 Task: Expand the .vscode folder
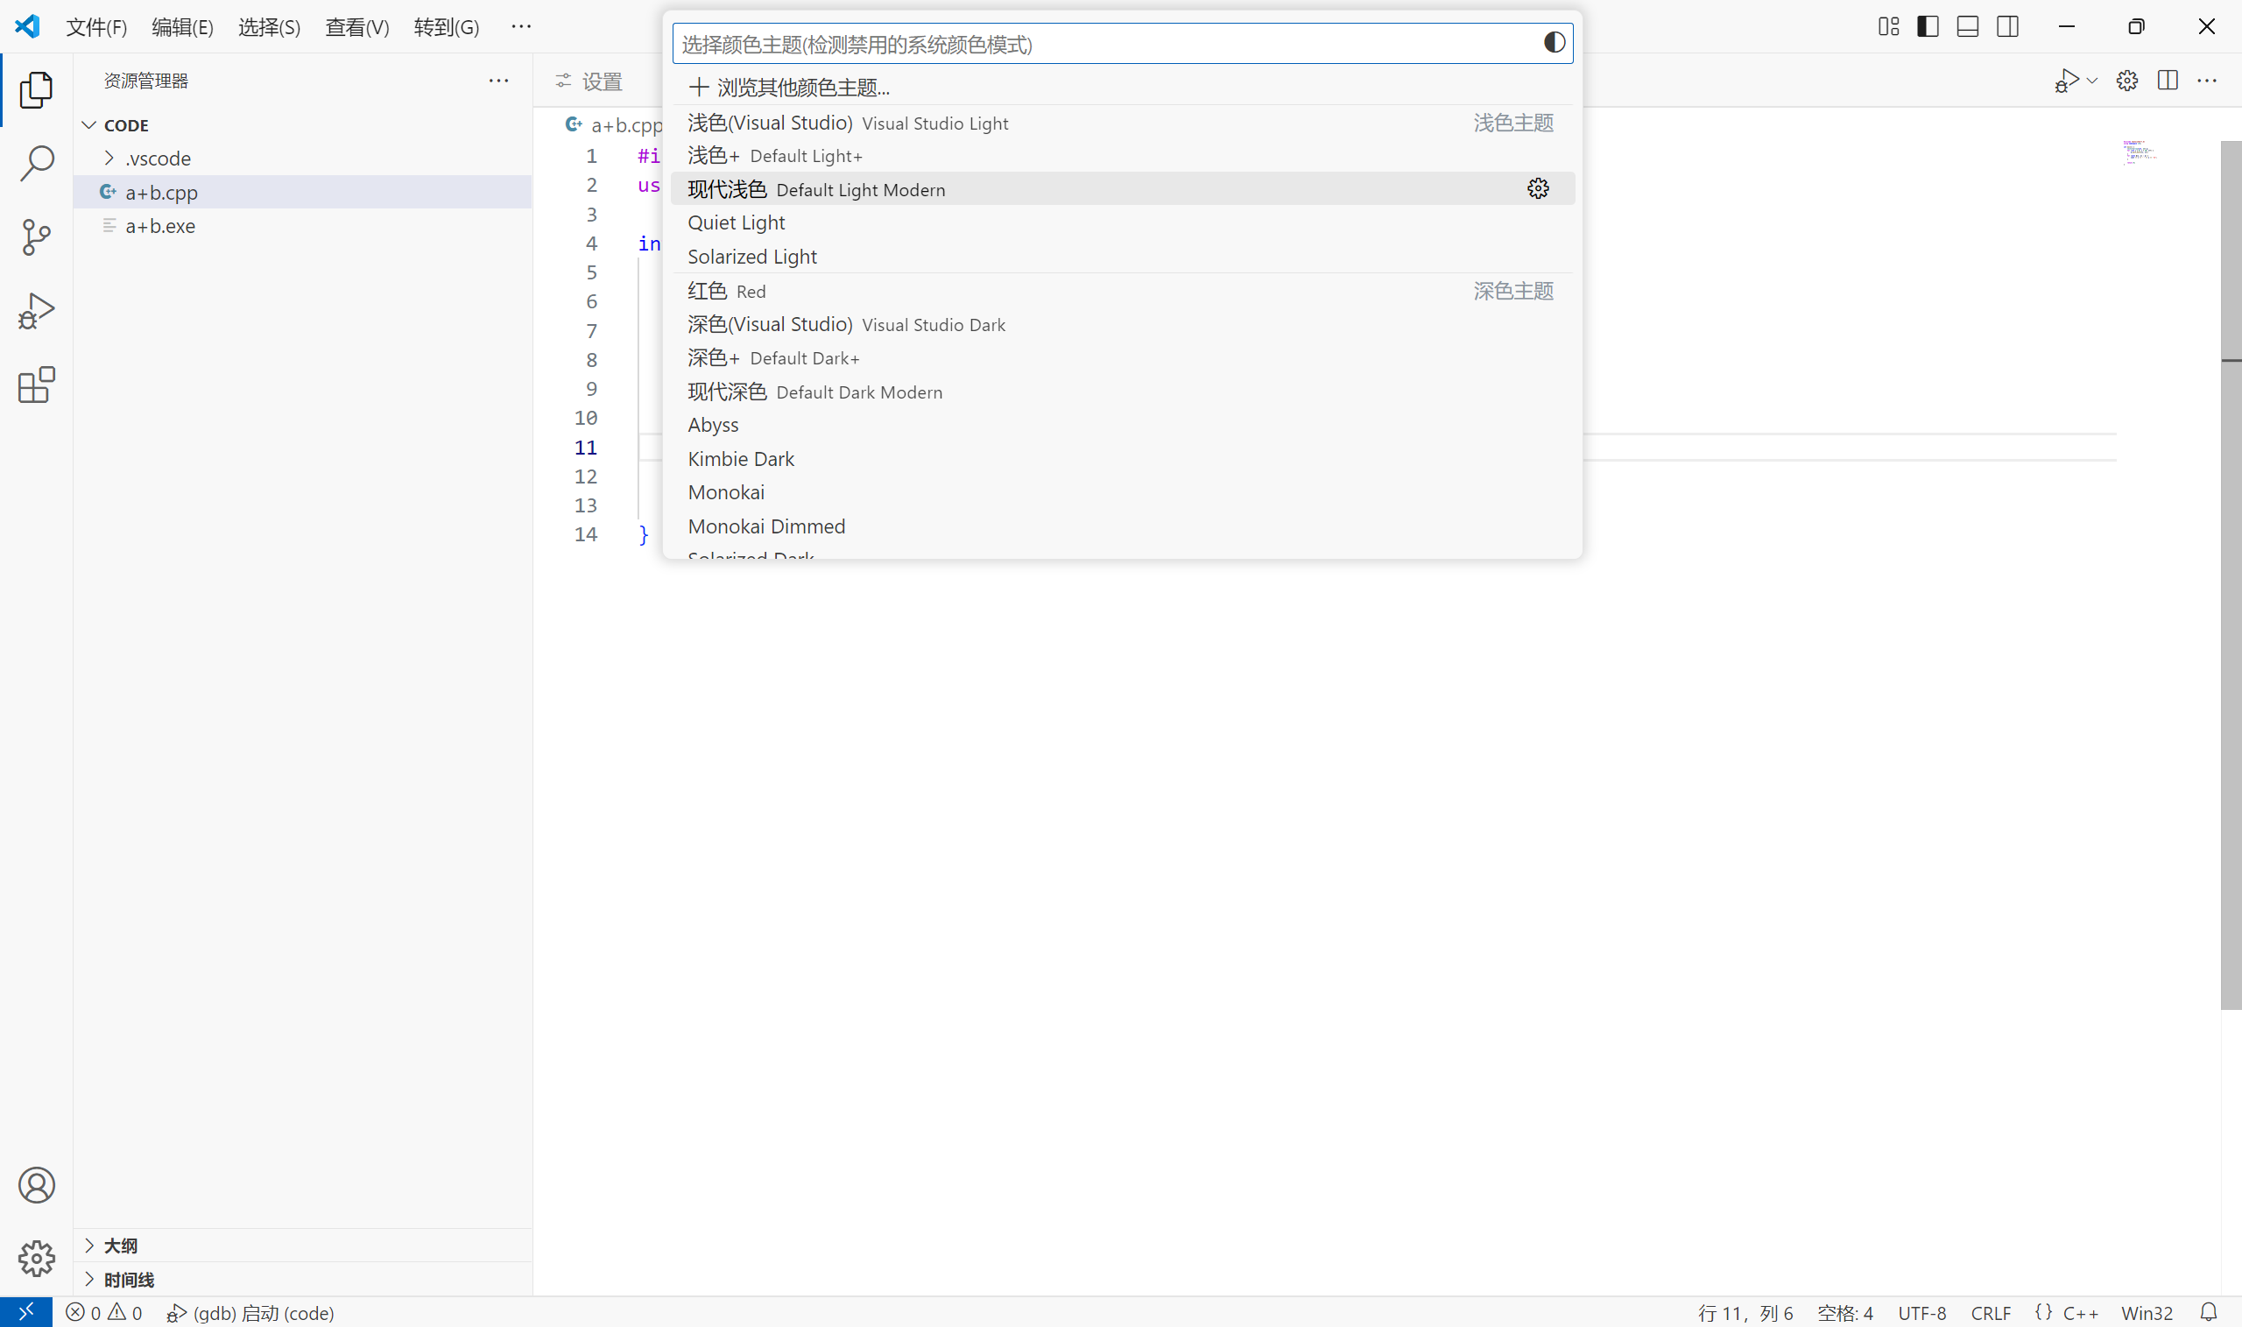pyautogui.click(x=110, y=159)
